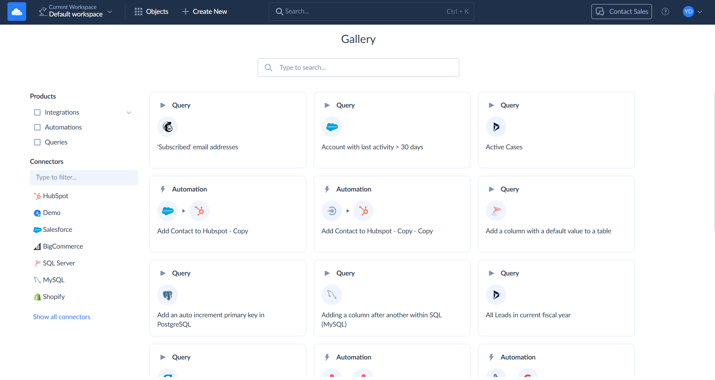Open the Objects menu
715x380 pixels.
pos(151,12)
